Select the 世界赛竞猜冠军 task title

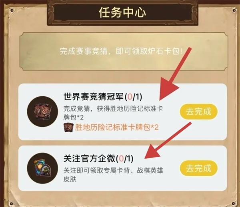point(93,97)
